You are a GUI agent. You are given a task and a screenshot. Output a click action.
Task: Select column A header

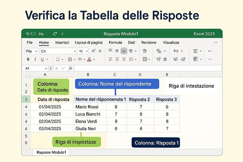coord(52,75)
